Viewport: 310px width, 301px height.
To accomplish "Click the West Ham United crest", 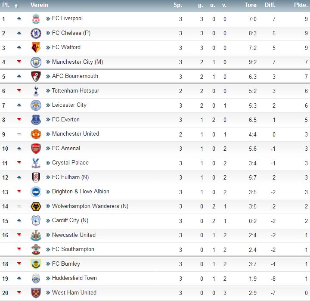I will coord(36,293).
